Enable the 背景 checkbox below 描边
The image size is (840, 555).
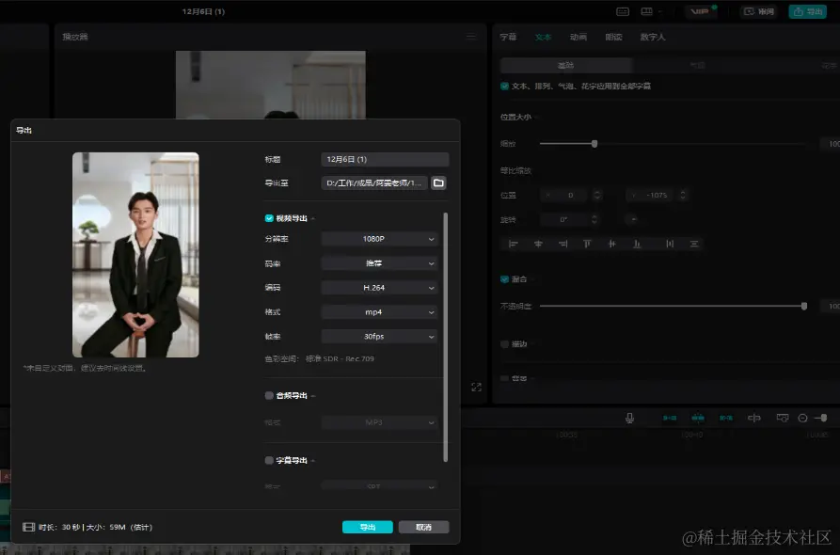(504, 378)
